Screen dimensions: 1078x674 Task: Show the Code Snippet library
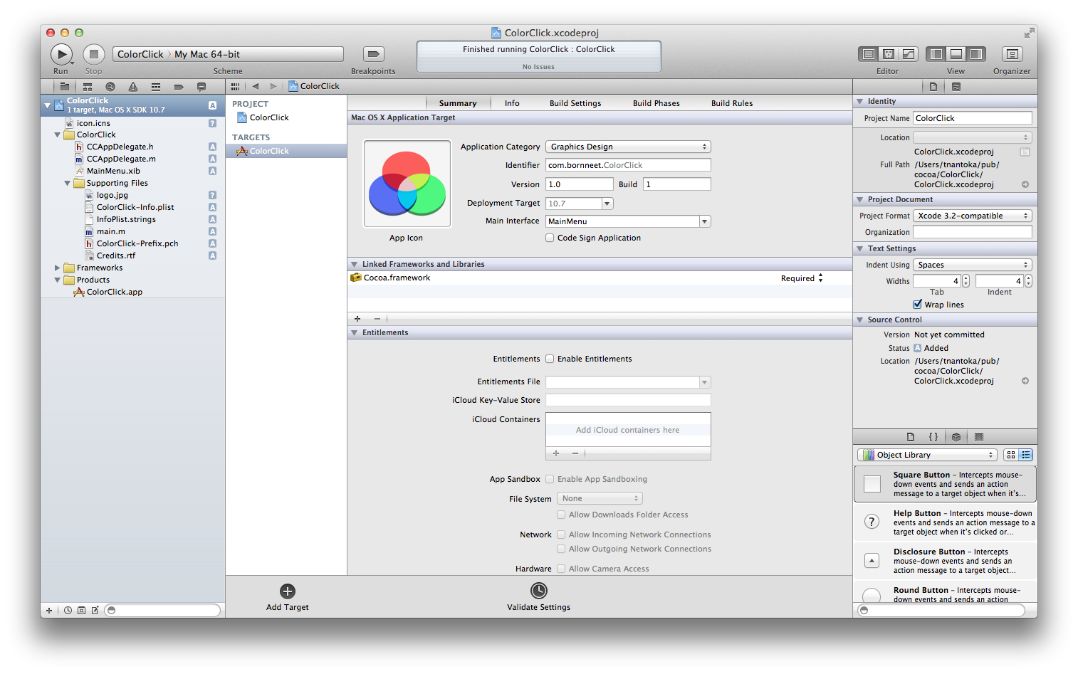[933, 437]
